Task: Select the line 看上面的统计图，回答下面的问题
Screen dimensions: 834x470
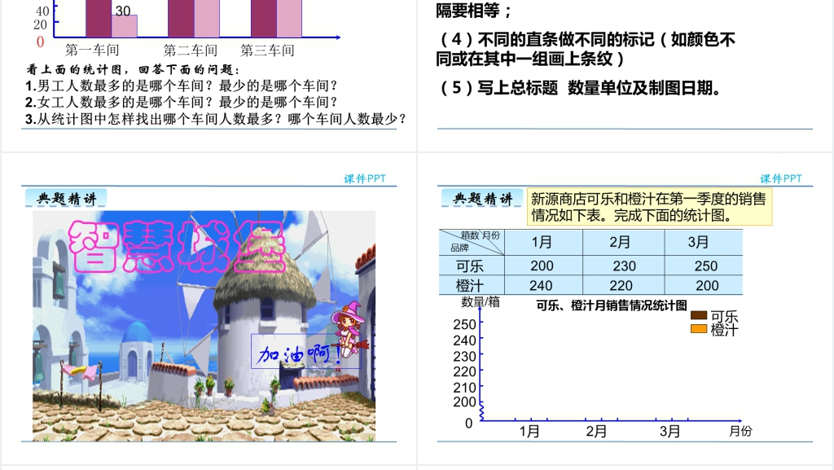Action: tap(134, 70)
